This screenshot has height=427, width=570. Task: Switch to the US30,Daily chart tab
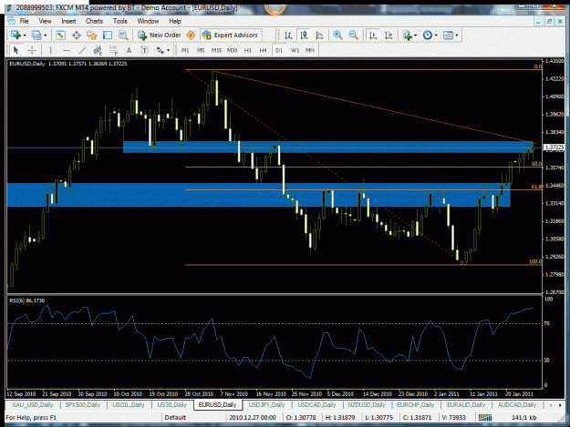(172, 405)
